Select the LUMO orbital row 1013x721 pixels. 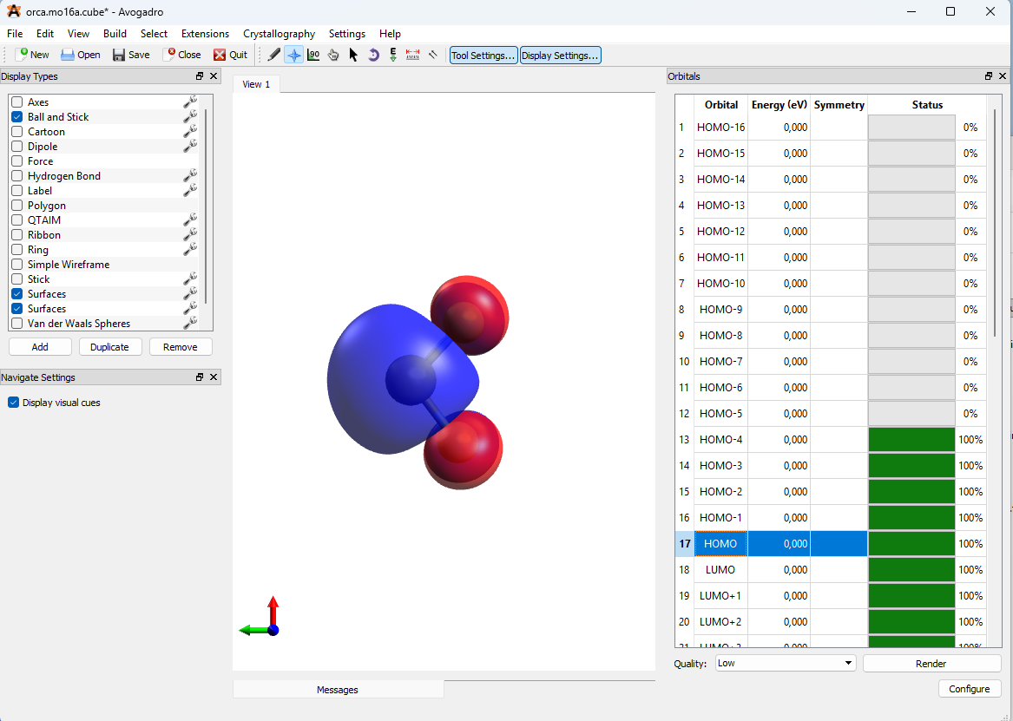click(x=720, y=570)
